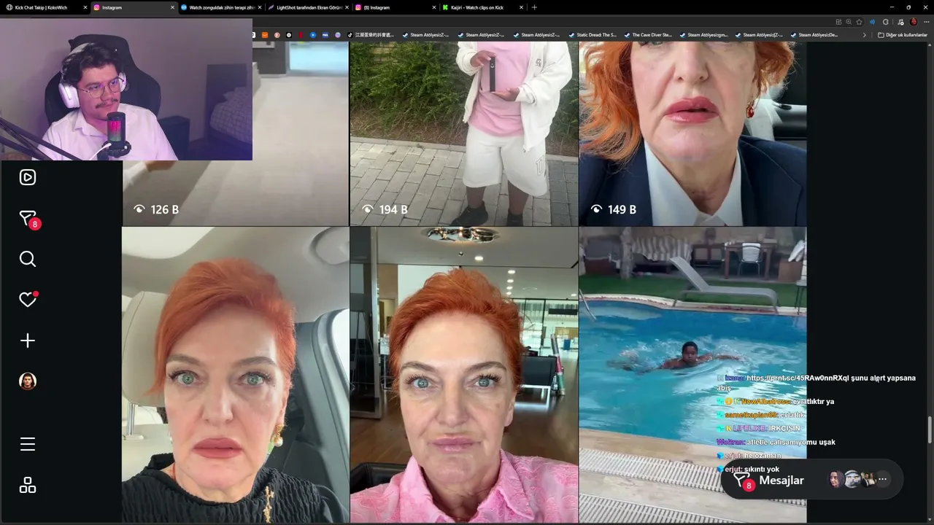Open the reel of woman in pink shirt

pos(464,375)
